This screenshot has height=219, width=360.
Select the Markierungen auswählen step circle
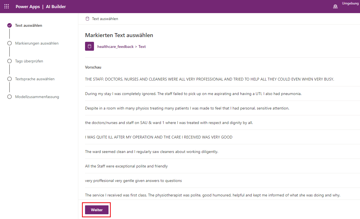(10, 43)
